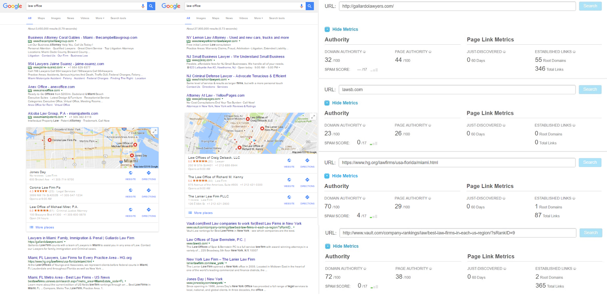The height and width of the screenshot is (300, 607).
Task: Click Page Authority info icon in gallardolawyers.com panel
Action: coord(430,52)
